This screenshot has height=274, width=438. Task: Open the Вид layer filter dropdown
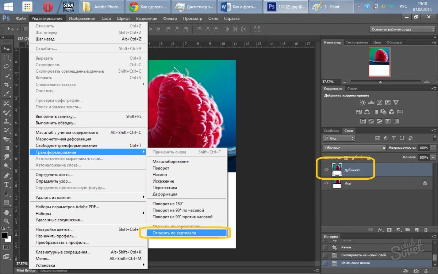coord(339,138)
